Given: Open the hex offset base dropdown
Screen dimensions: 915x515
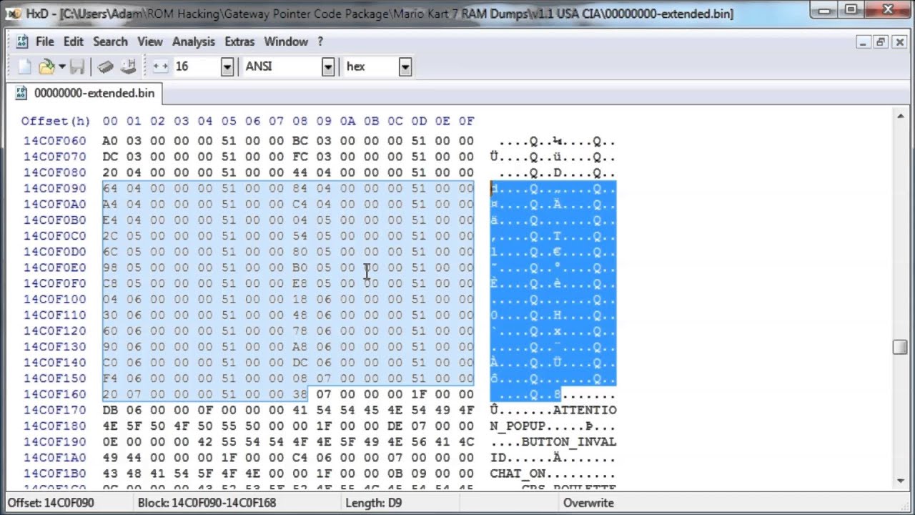Looking at the screenshot, I should [405, 67].
